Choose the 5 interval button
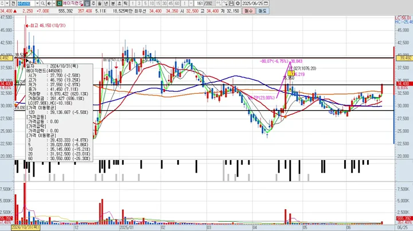Screen dimensions: 413x231 click(x=145, y=3)
